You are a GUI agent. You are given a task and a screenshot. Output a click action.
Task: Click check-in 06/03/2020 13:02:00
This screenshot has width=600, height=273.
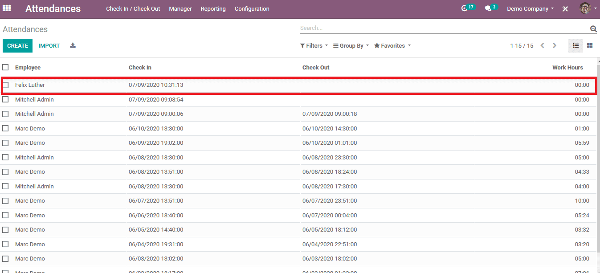tap(156, 259)
